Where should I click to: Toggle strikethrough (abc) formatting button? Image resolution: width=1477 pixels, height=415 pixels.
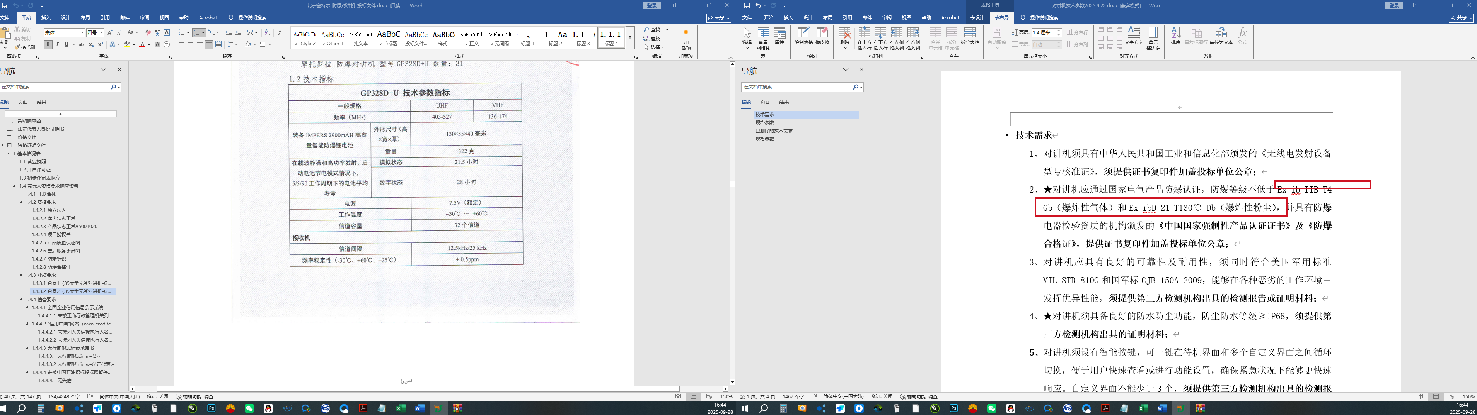point(82,45)
